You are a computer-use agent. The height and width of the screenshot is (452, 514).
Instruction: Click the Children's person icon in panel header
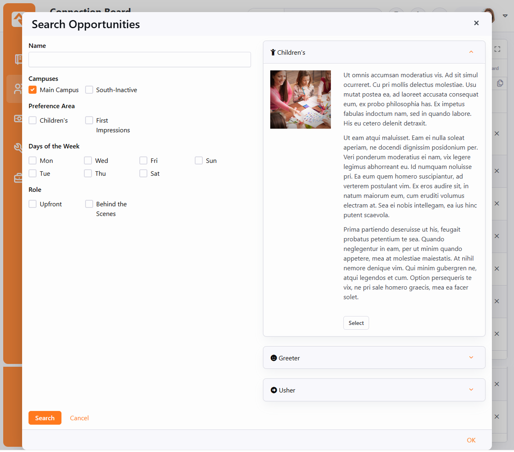[273, 52]
